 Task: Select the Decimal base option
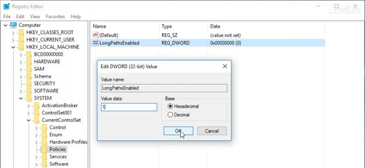tap(170, 115)
